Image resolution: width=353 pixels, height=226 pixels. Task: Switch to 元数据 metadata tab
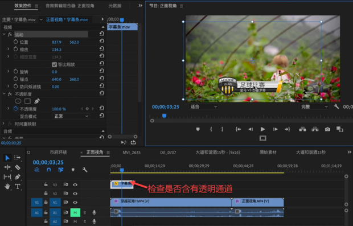click(115, 6)
